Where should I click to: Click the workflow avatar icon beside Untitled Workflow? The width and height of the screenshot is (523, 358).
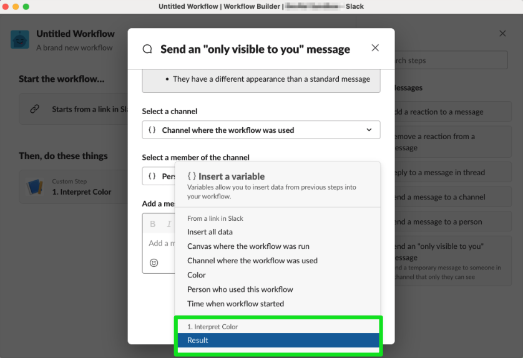(20, 39)
